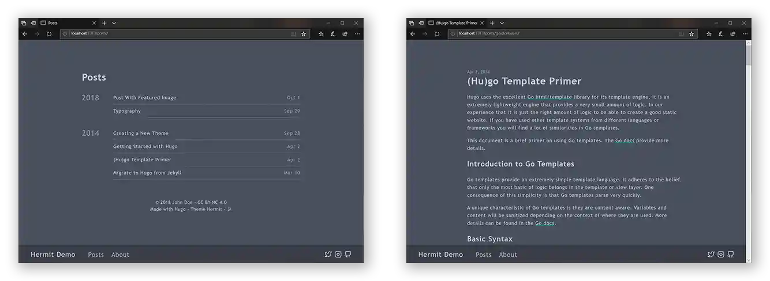The height and width of the screenshot is (281, 770).
Task: Go back in the Template Primer browser window
Action: (413, 33)
